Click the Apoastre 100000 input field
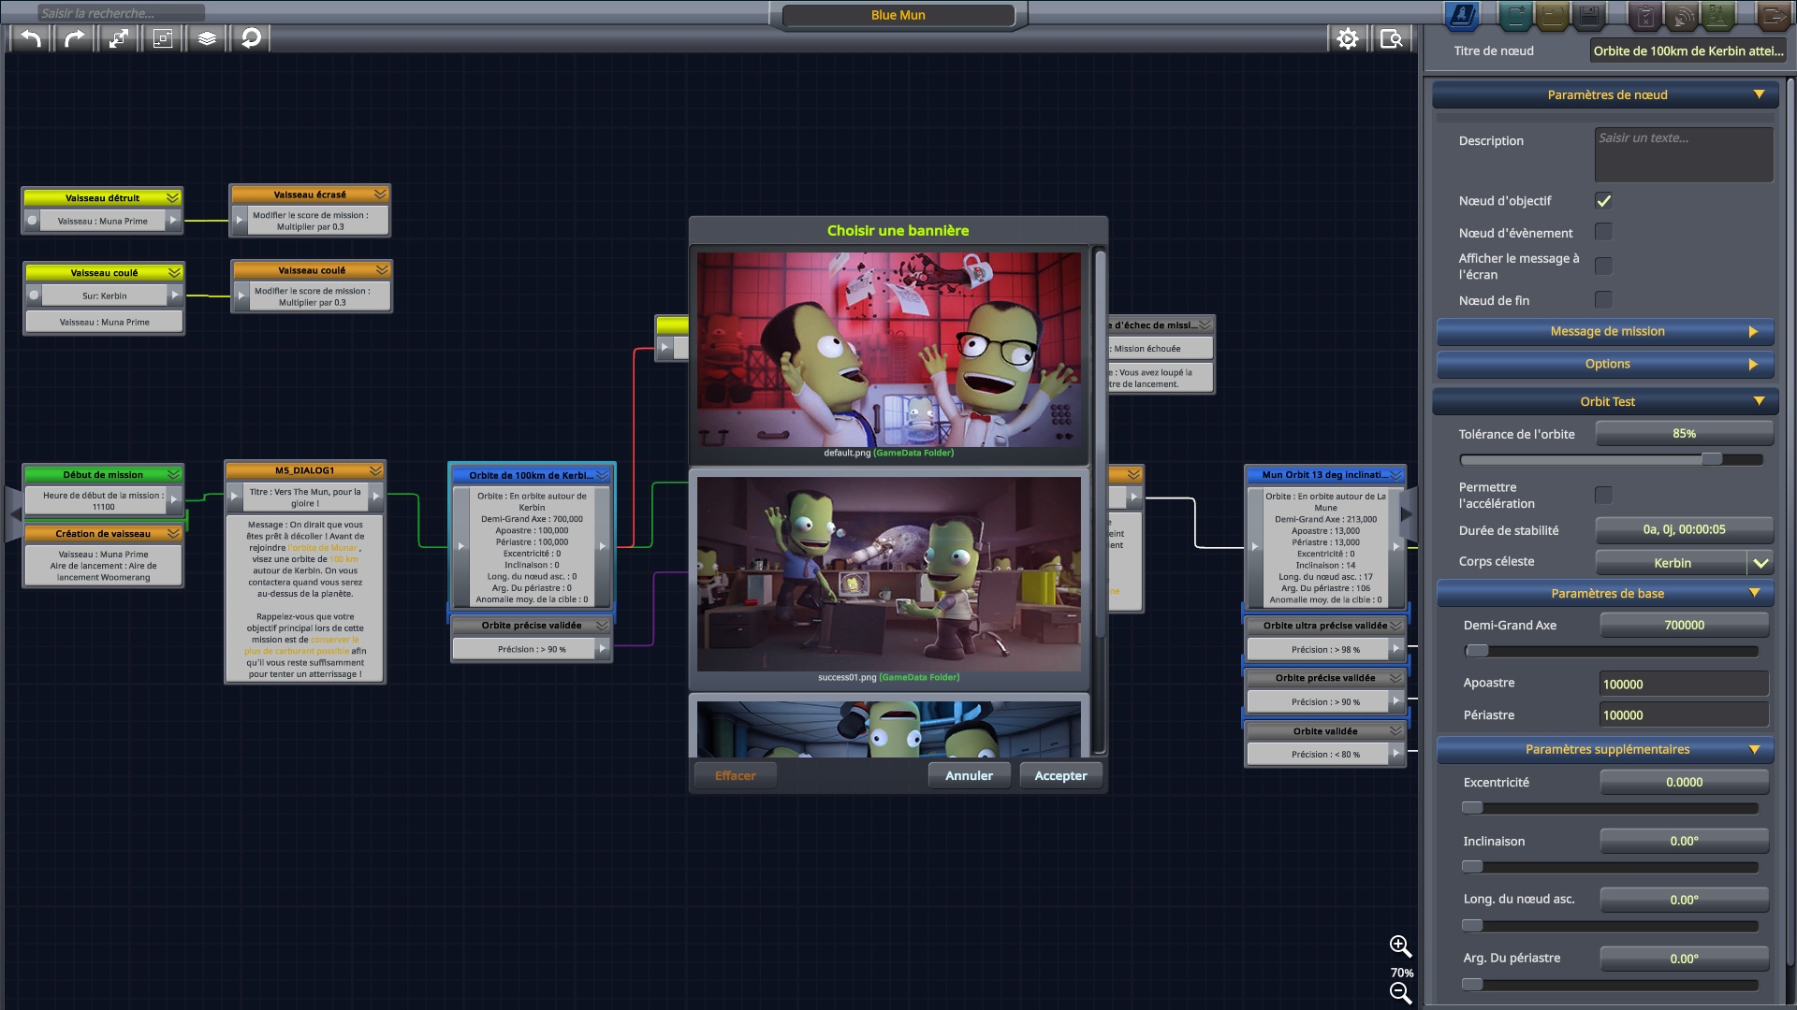Screen dimensions: 1797x1010 point(1684,684)
